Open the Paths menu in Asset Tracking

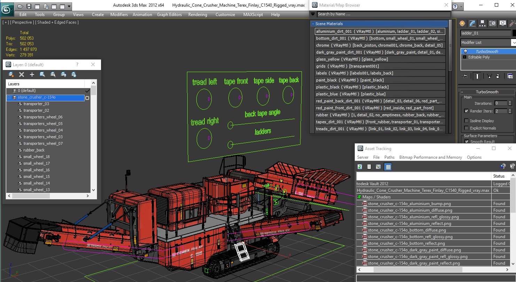[x=389, y=157]
